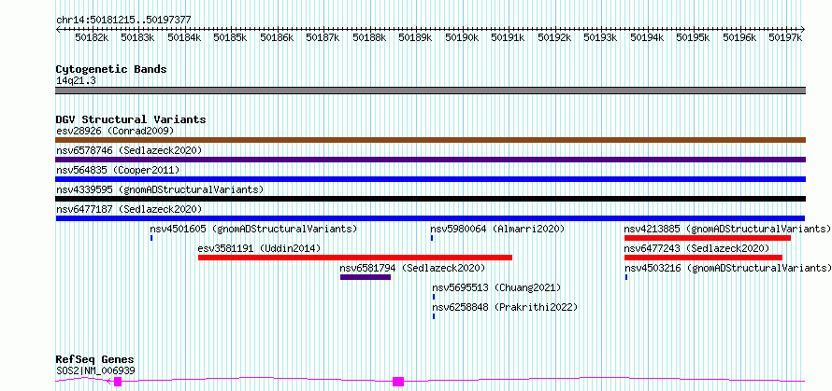The width and height of the screenshot is (832, 391).
Task: Click the 50194k ruler tick label
Action: 647,37
